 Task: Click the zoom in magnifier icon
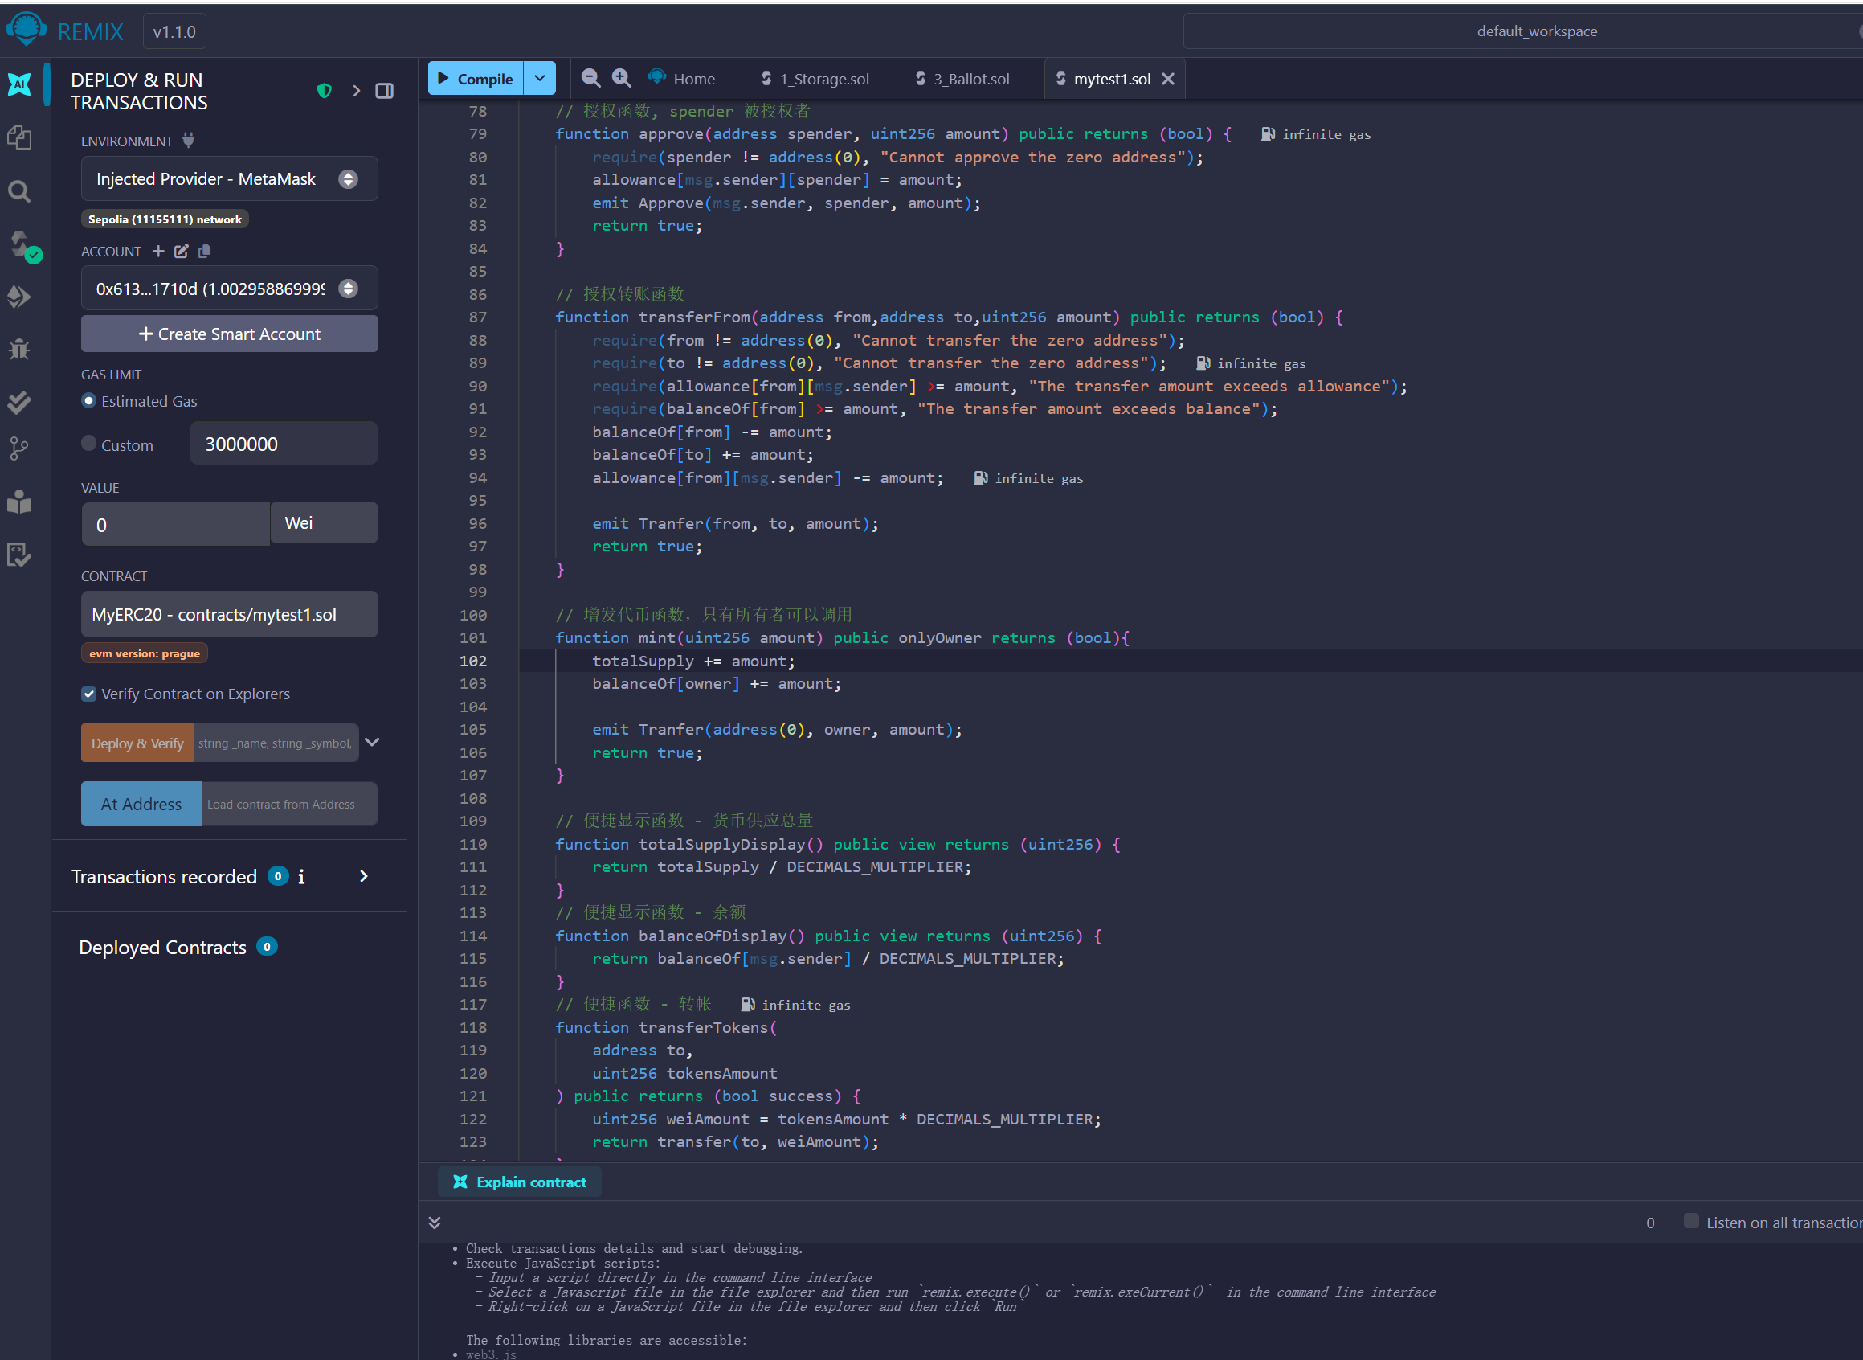[x=621, y=78]
